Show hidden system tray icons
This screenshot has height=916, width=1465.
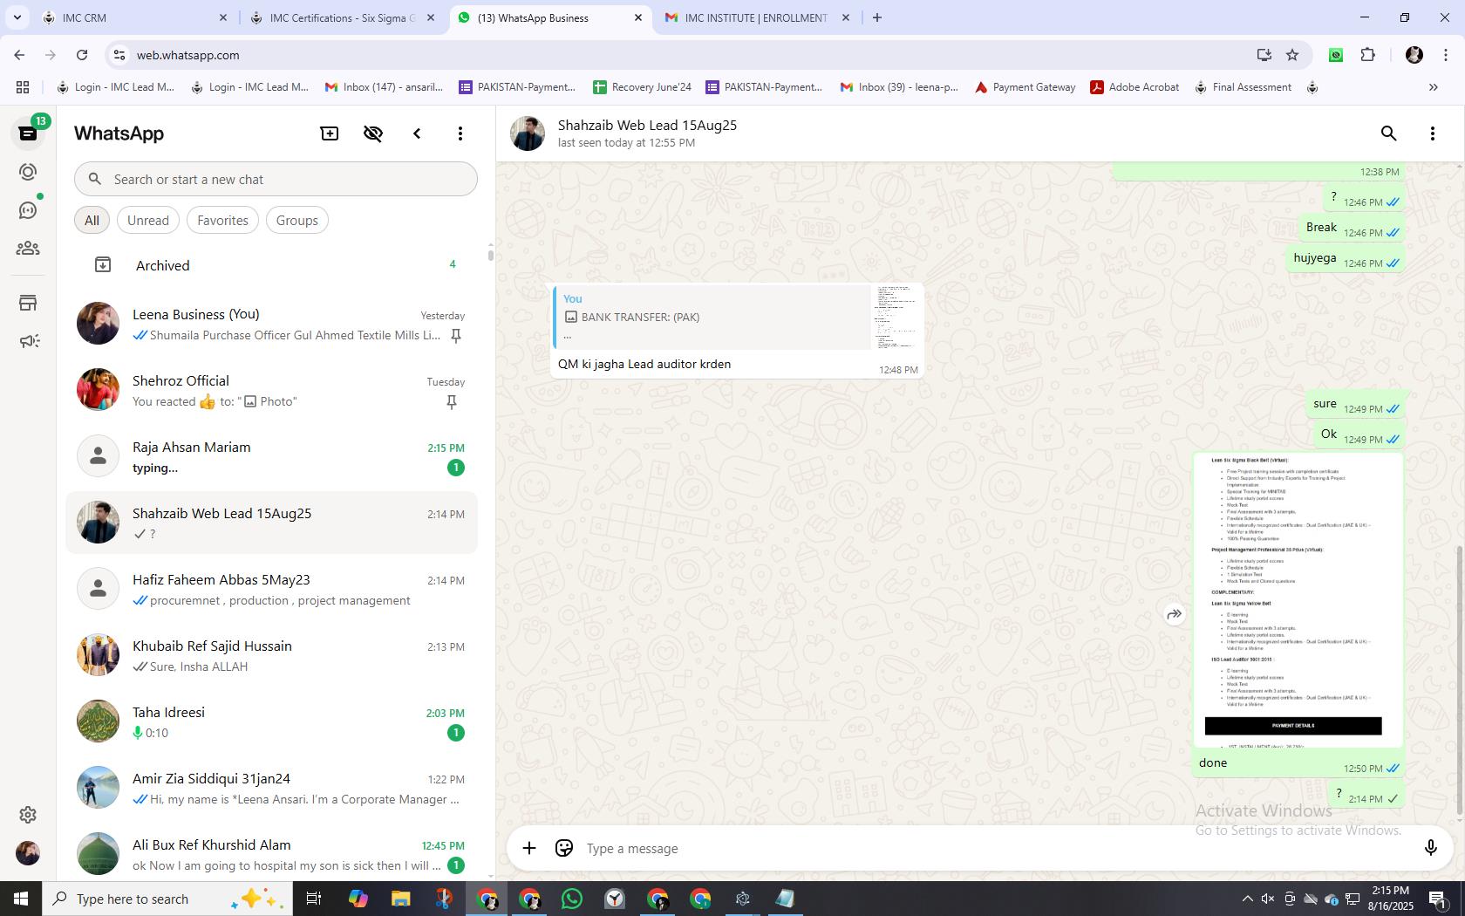pos(1247,899)
